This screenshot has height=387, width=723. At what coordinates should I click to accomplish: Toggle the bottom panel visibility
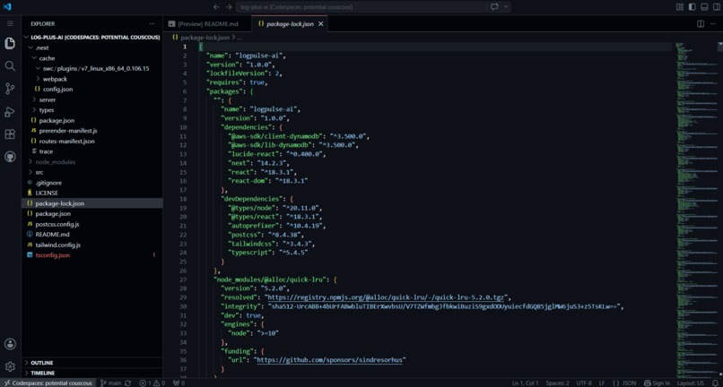[x=704, y=7]
